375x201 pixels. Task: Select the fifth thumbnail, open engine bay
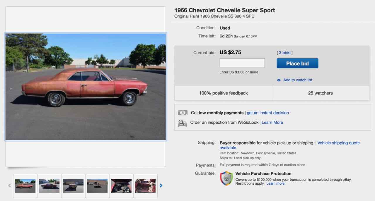(x=121, y=186)
